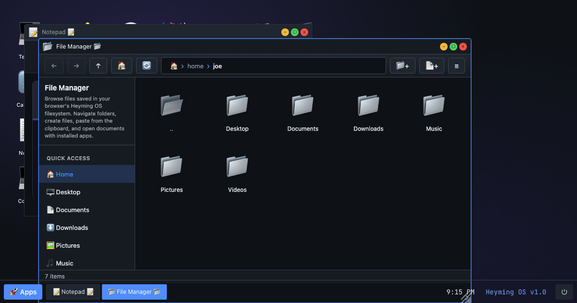Click the Notepad window title bar
The height and width of the screenshot is (303, 577).
click(x=168, y=32)
